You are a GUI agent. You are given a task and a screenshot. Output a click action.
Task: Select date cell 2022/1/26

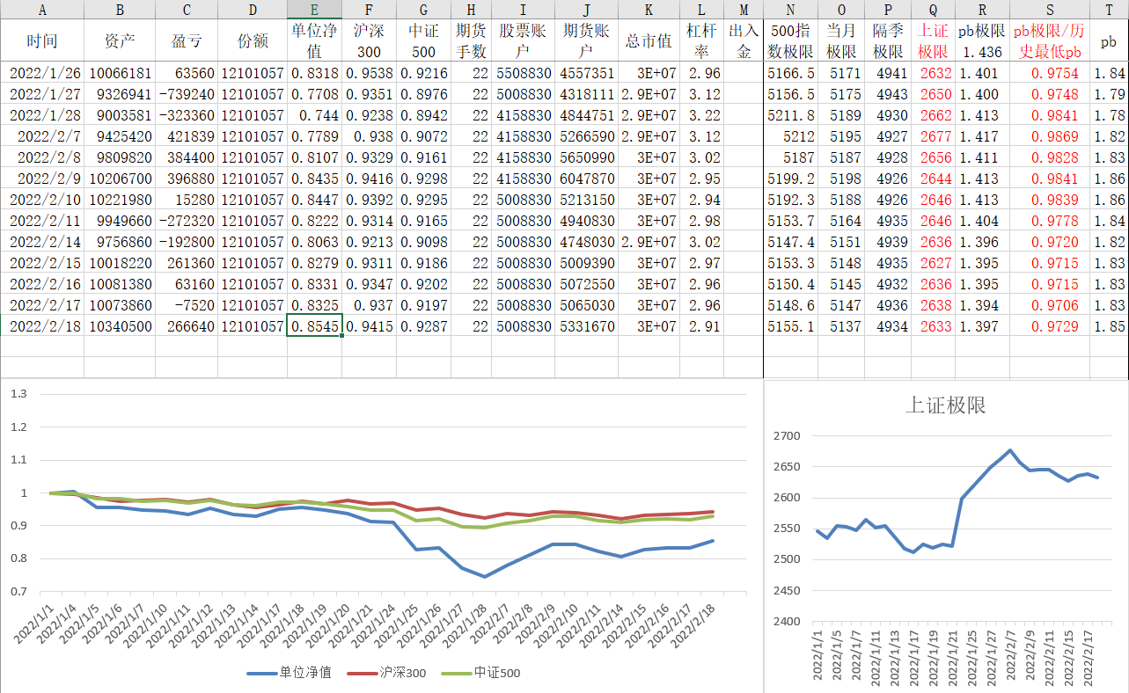pyautogui.click(x=43, y=73)
